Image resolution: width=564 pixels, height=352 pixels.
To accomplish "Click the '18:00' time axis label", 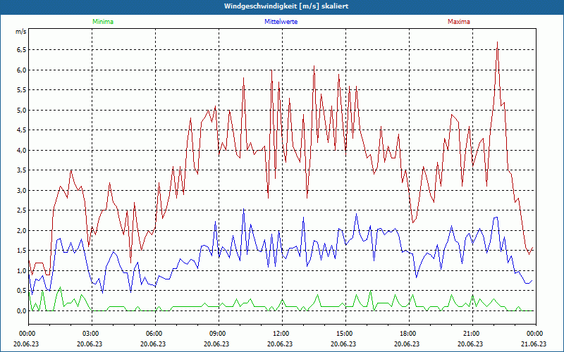I will coord(407,334).
